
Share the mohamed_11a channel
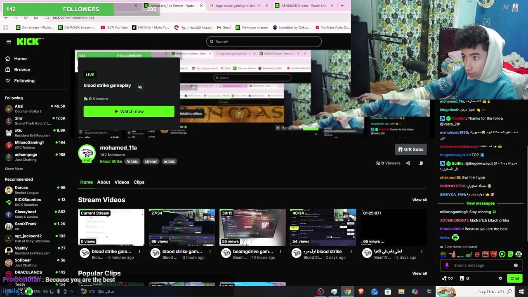click(x=408, y=163)
